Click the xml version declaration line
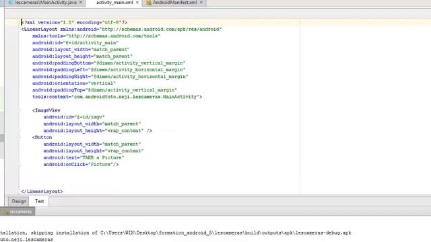This screenshot has width=431, height=242. pos(74,22)
